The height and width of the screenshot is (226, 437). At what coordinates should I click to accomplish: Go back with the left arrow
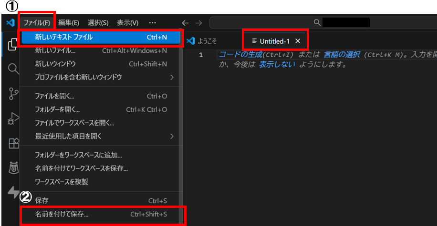(185, 23)
